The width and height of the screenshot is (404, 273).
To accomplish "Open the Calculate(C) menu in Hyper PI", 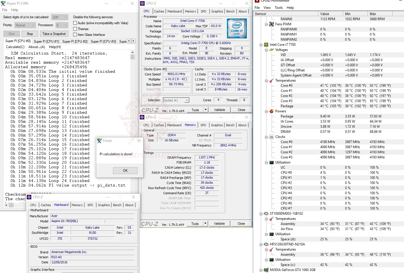I will tap(15, 47).
